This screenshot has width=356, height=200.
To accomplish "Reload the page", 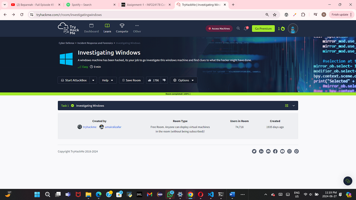I will 22,15.
